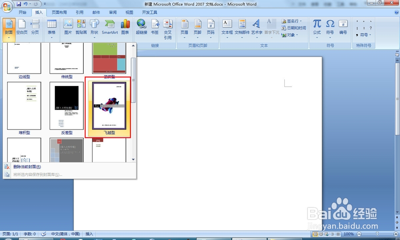
Task: Click the cover gallery scrollbar thumb
Action: tap(133, 80)
